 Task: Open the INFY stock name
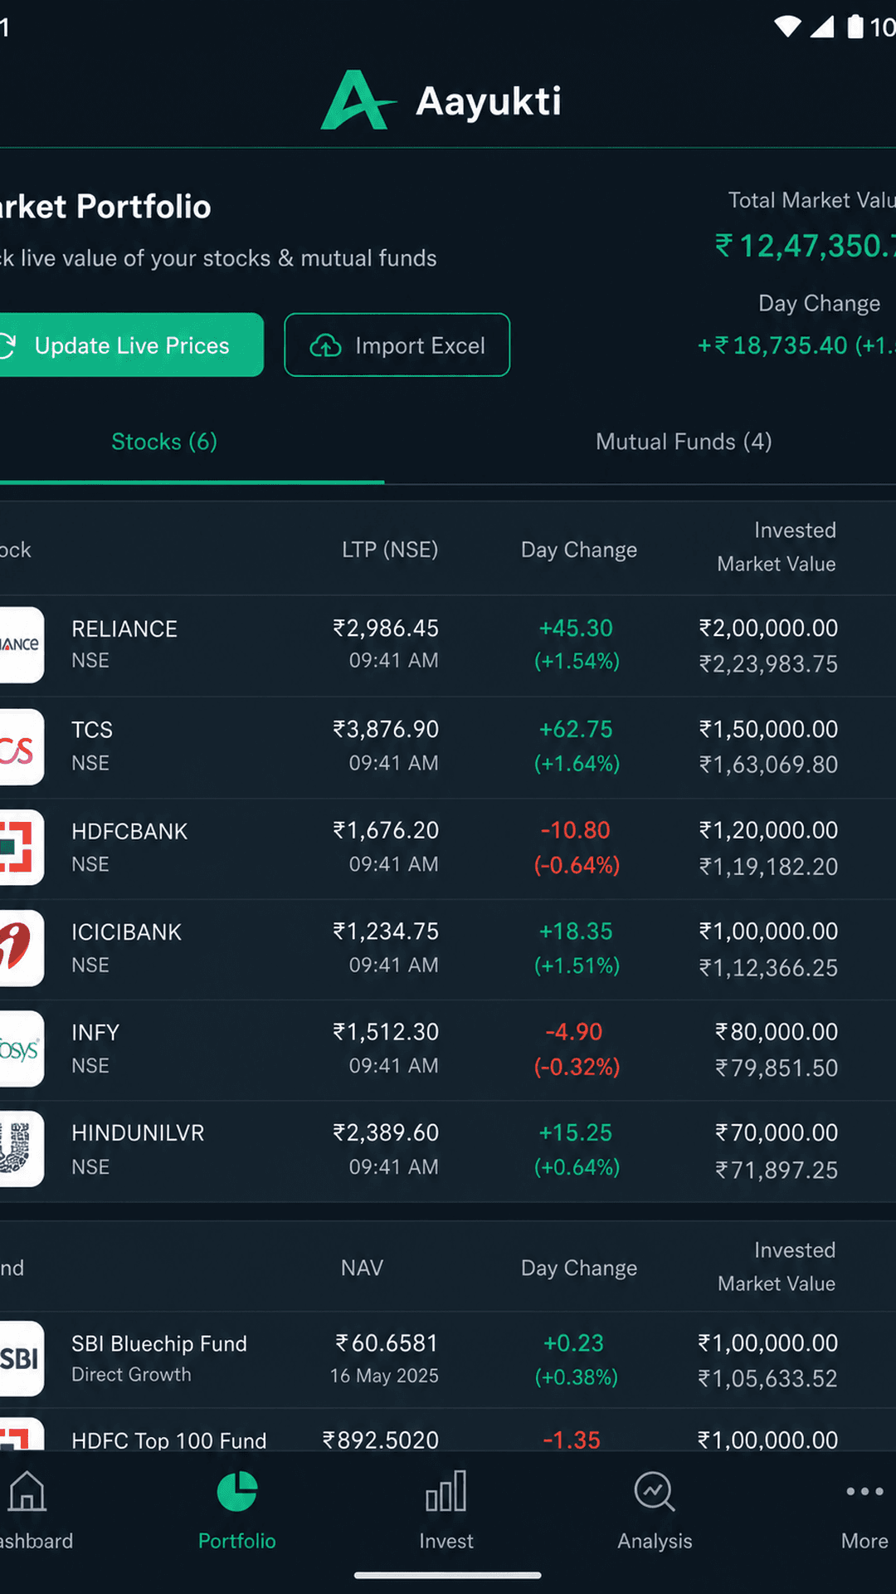coord(95,1033)
